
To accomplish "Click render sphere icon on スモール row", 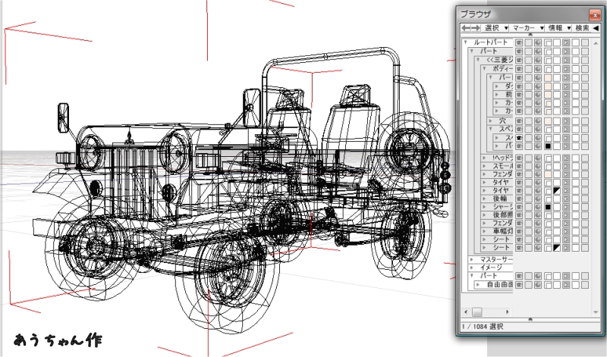I will (538, 166).
